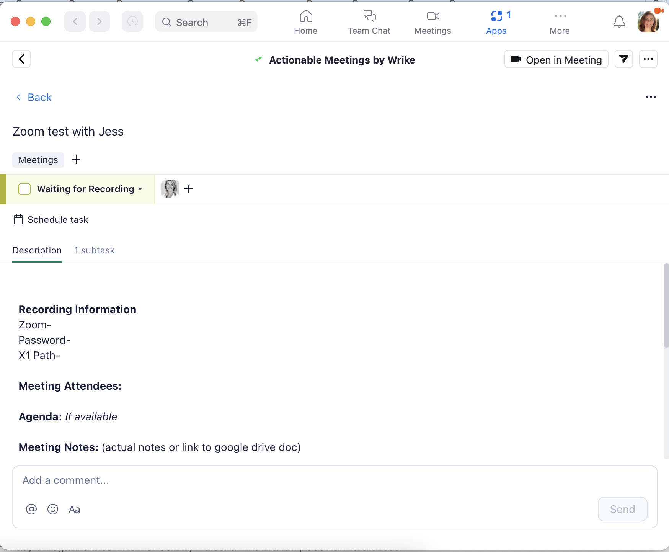Open app header more options menu
Screen dimensions: 669x552
pos(648,59)
